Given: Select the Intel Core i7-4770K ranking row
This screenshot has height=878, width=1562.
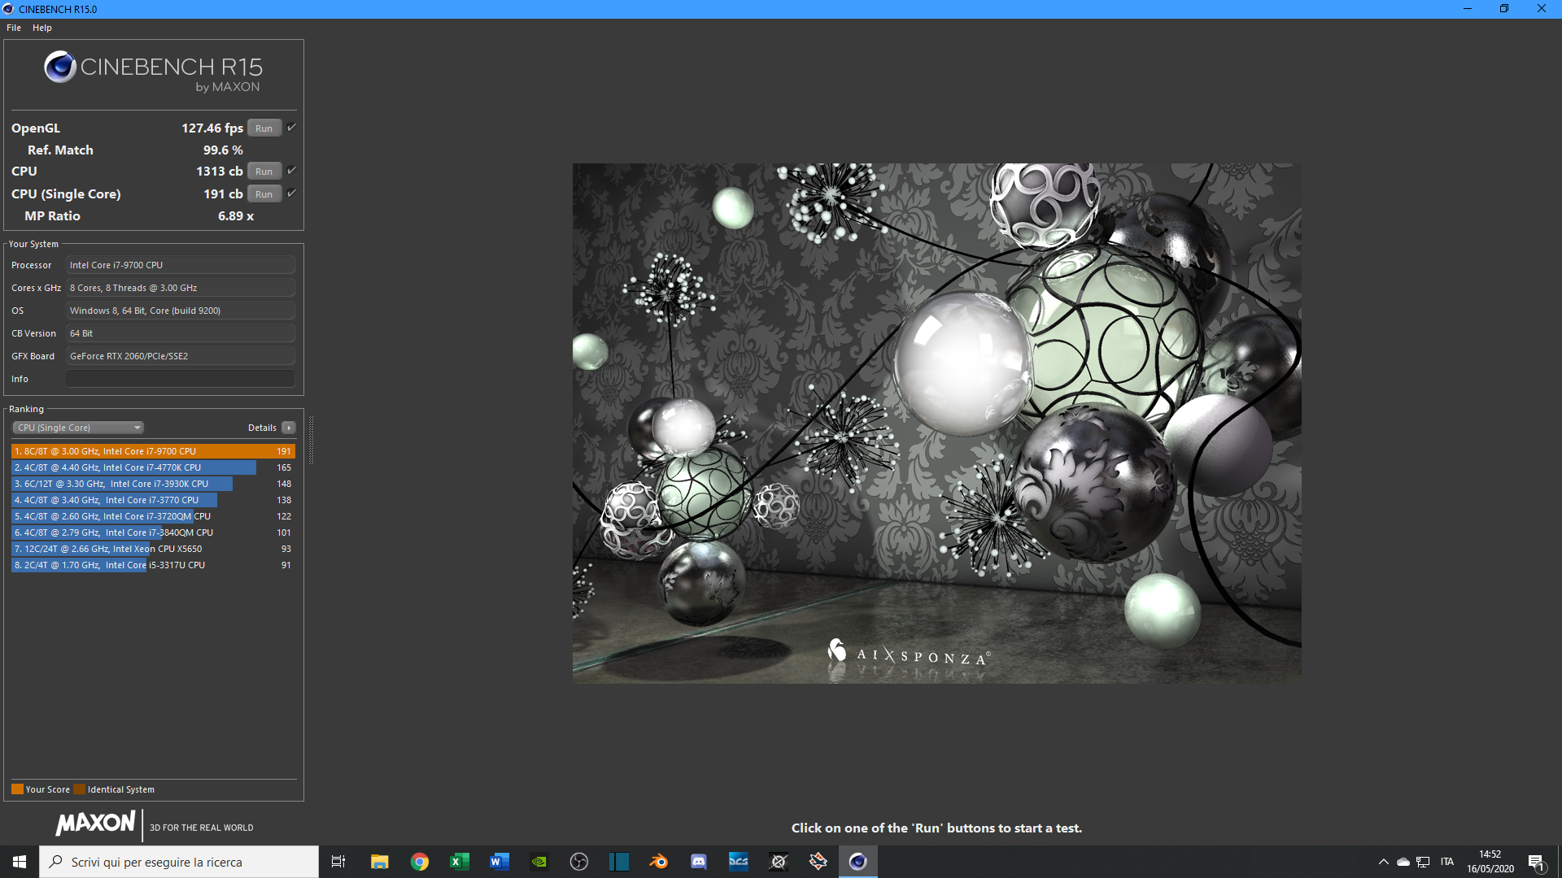Looking at the screenshot, I should click(153, 467).
